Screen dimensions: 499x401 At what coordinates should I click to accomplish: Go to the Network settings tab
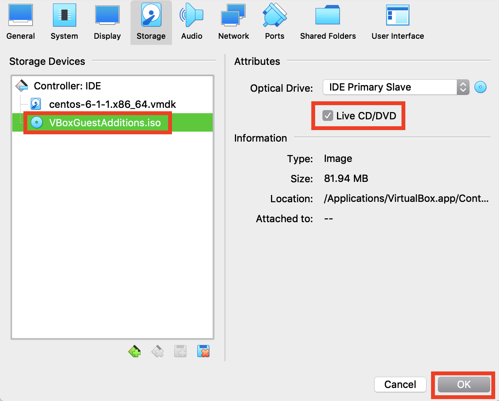tap(233, 22)
